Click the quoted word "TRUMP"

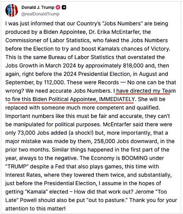[18, 167]
